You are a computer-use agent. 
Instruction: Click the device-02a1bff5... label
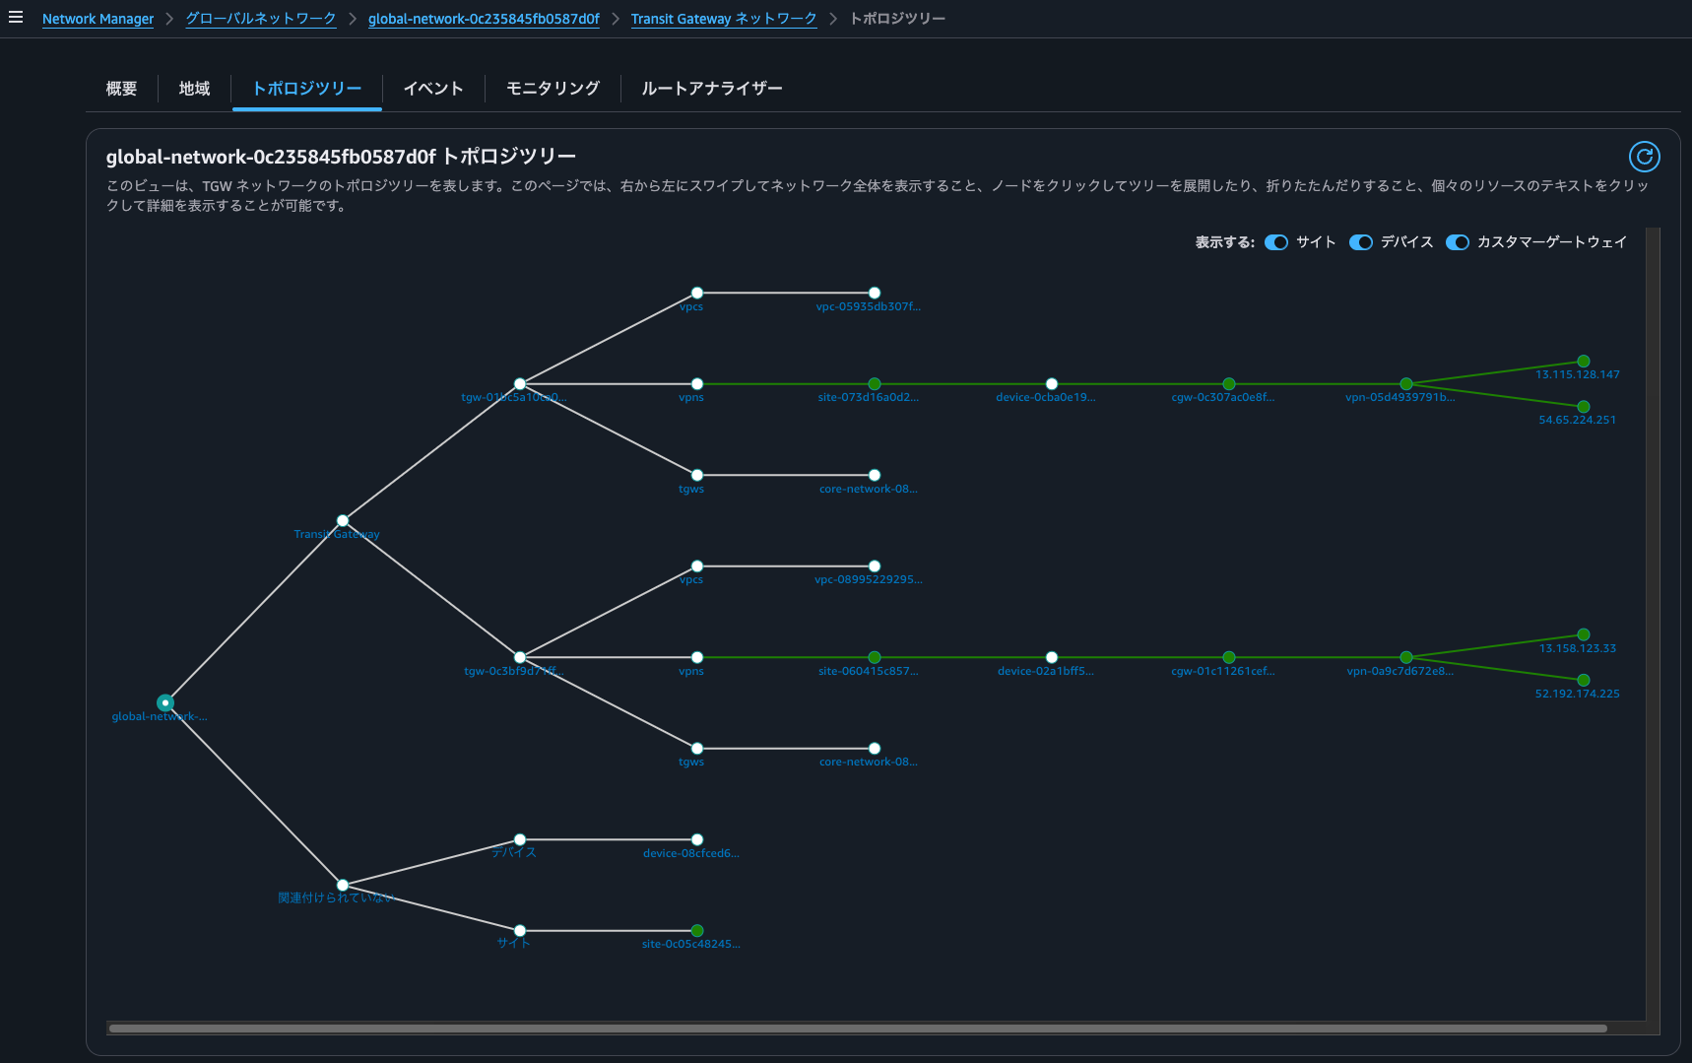pyautogui.click(x=1045, y=671)
